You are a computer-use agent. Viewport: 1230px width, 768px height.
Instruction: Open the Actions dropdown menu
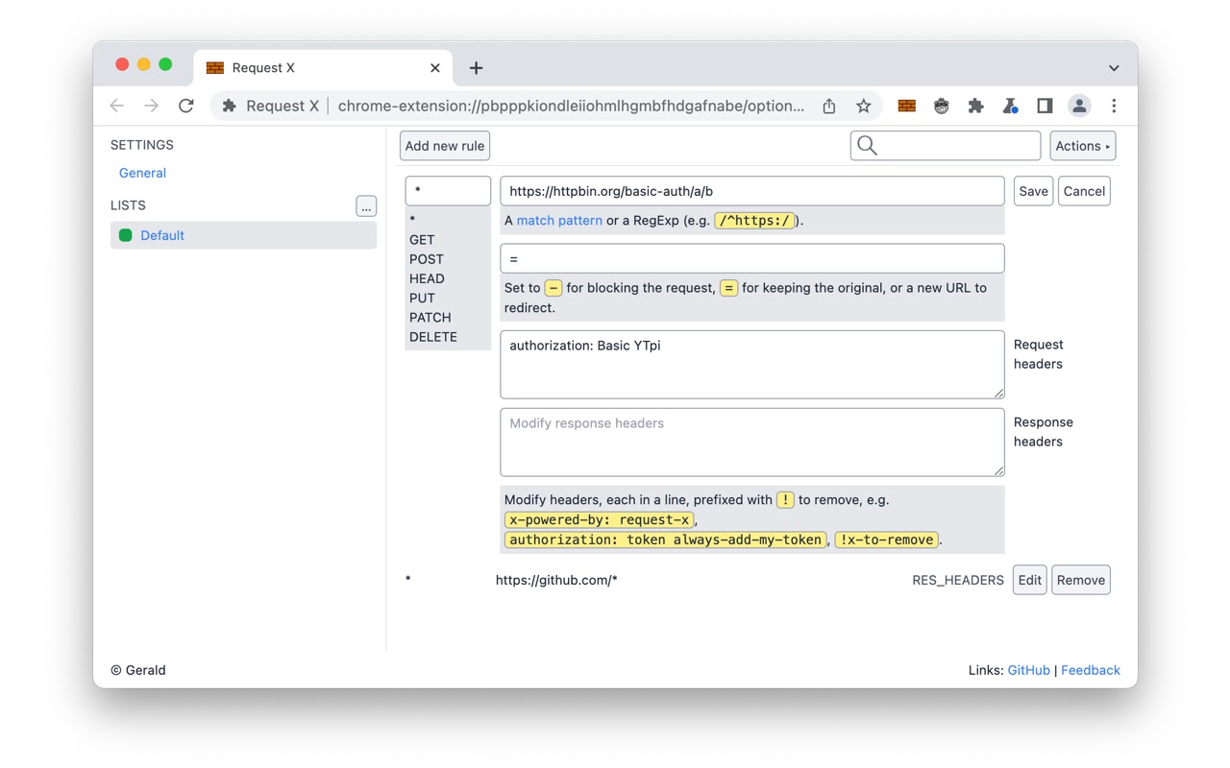click(x=1083, y=146)
